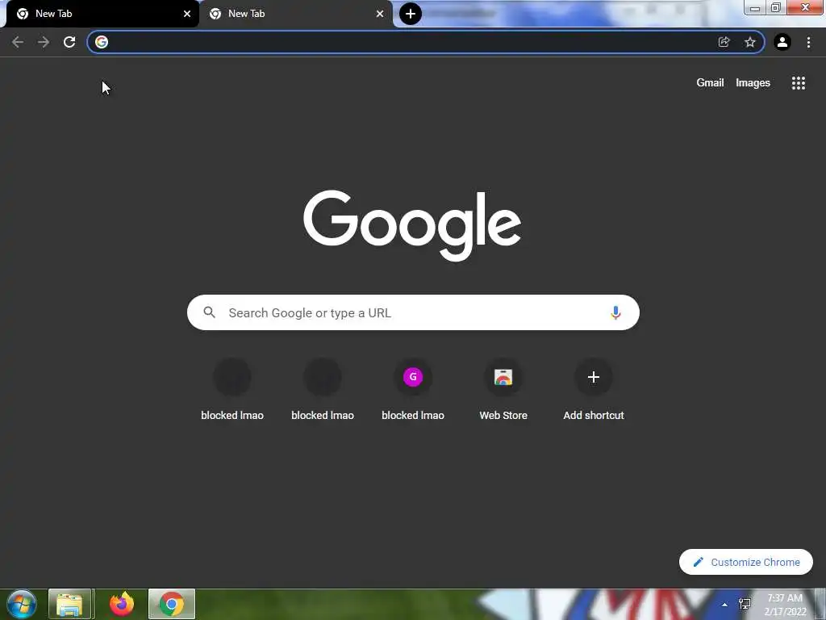Open the first blocked lmao shortcut
The height and width of the screenshot is (620, 826).
point(232,390)
